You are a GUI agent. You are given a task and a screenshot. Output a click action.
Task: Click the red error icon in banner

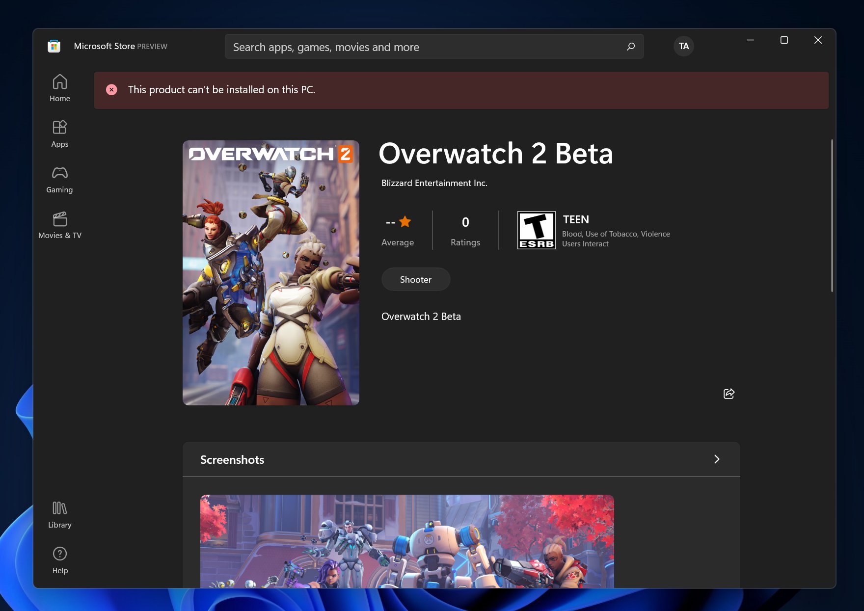(x=111, y=90)
